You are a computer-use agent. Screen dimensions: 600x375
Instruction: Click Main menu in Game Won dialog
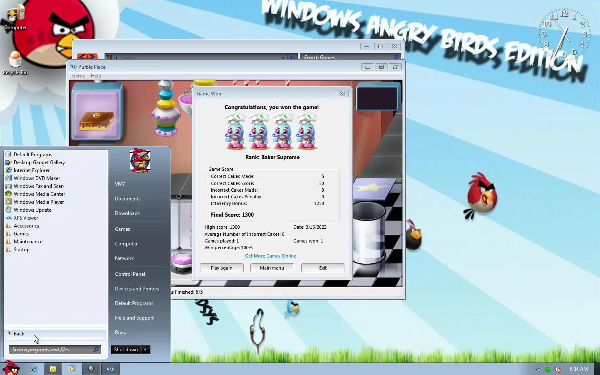pyautogui.click(x=272, y=268)
